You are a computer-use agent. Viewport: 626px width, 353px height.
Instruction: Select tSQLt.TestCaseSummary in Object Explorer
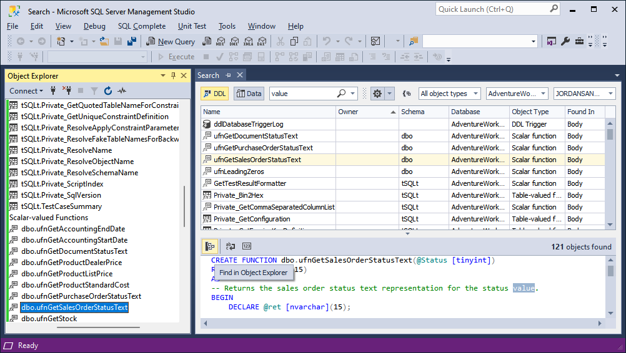61,206
